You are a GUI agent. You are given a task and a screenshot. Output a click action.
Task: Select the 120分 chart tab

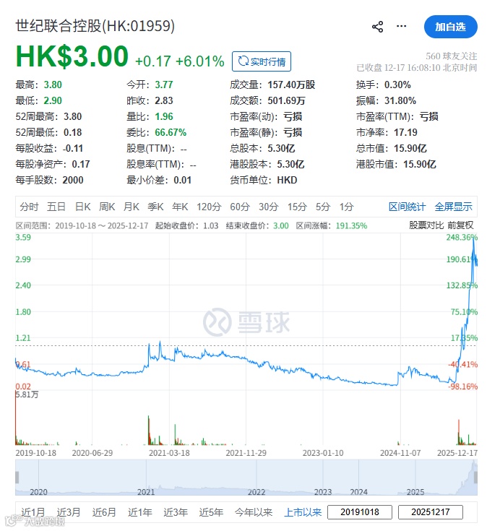point(209,207)
